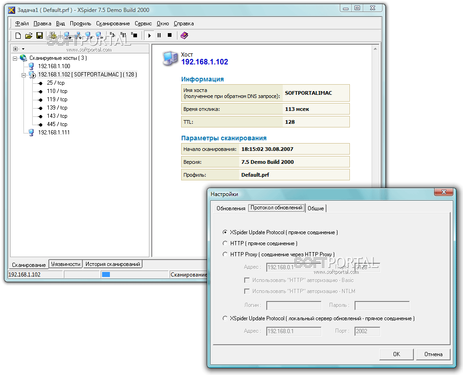
Task: Click the Remove host toolbar icon
Action: [99, 35]
